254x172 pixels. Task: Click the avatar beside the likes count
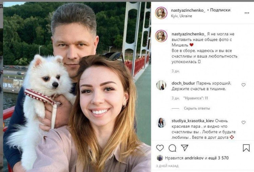point(160,158)
